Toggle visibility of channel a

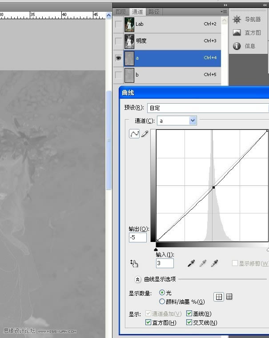118,58
